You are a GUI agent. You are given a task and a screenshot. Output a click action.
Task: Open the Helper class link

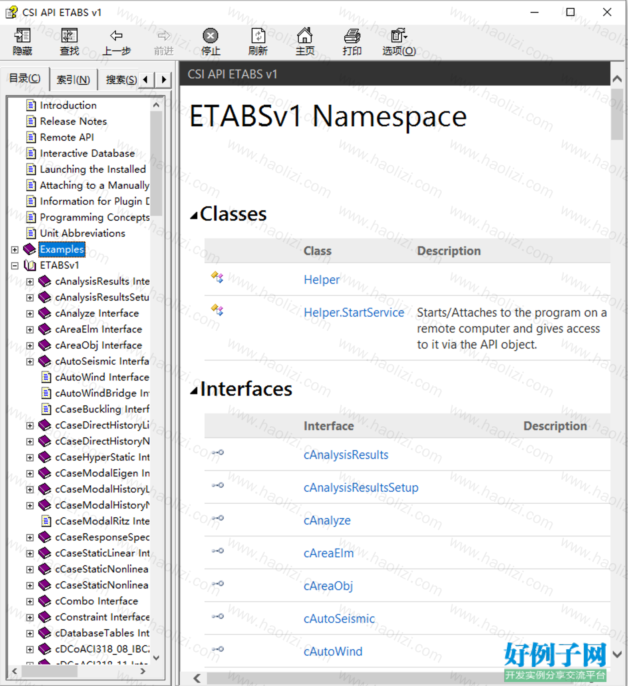[322, 280]
